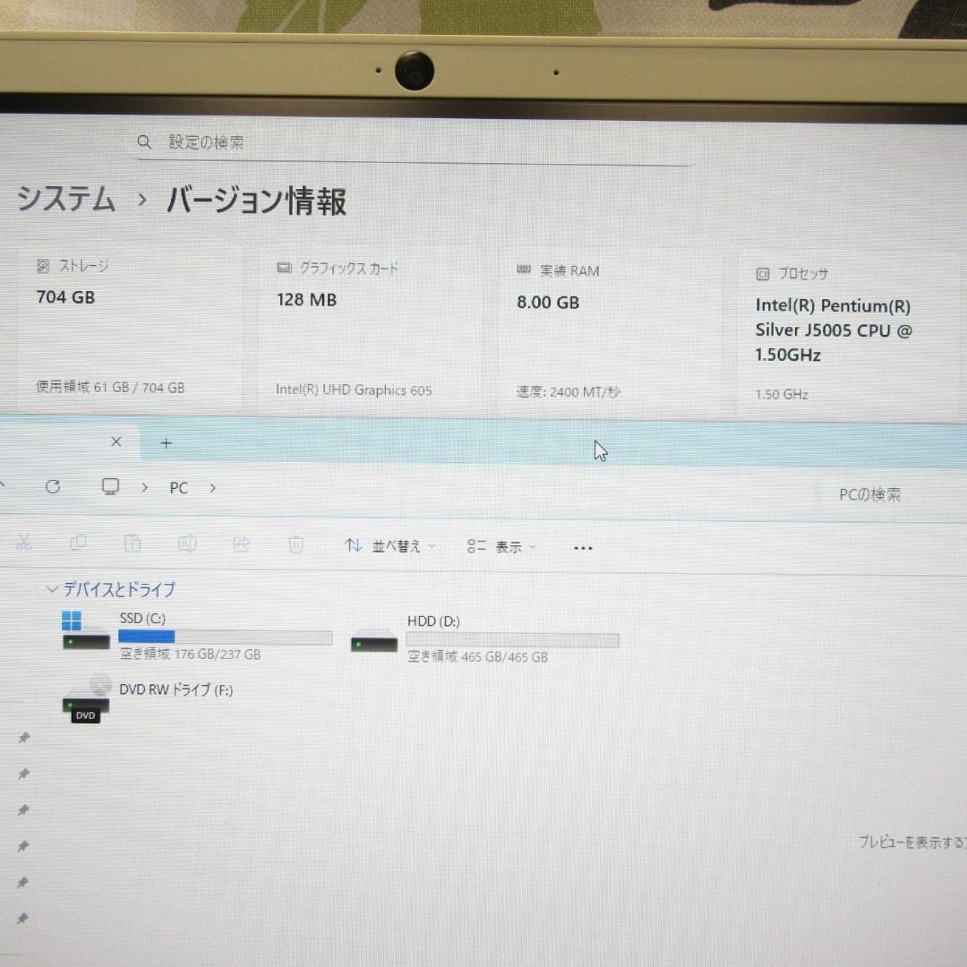Open the 表示 view options dropdown
Image resolution: width=967 pixels, height=967 pixels.
pyautogui.click(x=501, y=546)
